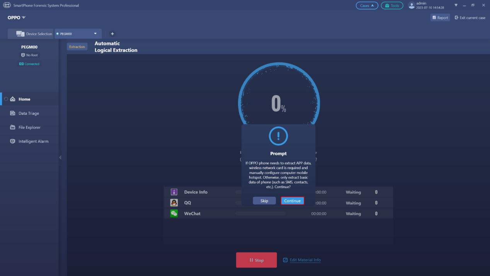Click the Exit current case icon
The width and height of the screenshot is (490, 276).
coord(456,17)
